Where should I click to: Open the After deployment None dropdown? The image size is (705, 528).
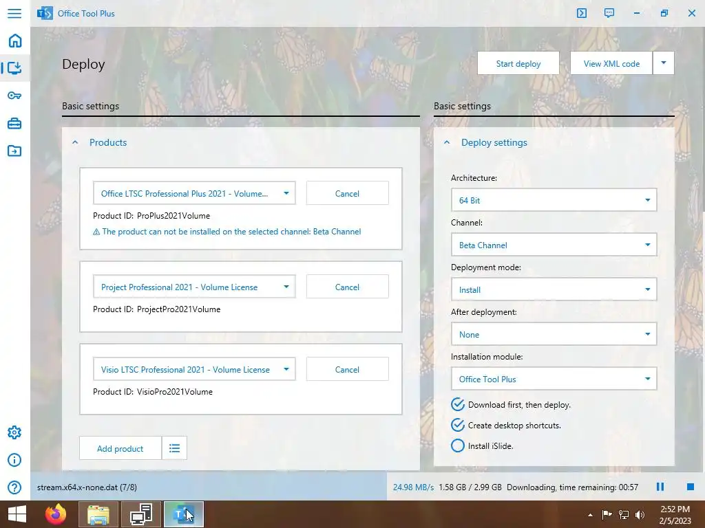[554, 334]
